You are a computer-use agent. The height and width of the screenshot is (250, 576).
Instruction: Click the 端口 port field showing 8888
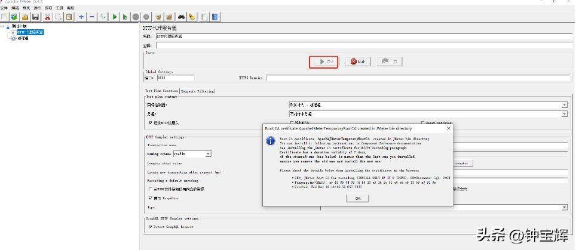(x=176, y=78)
